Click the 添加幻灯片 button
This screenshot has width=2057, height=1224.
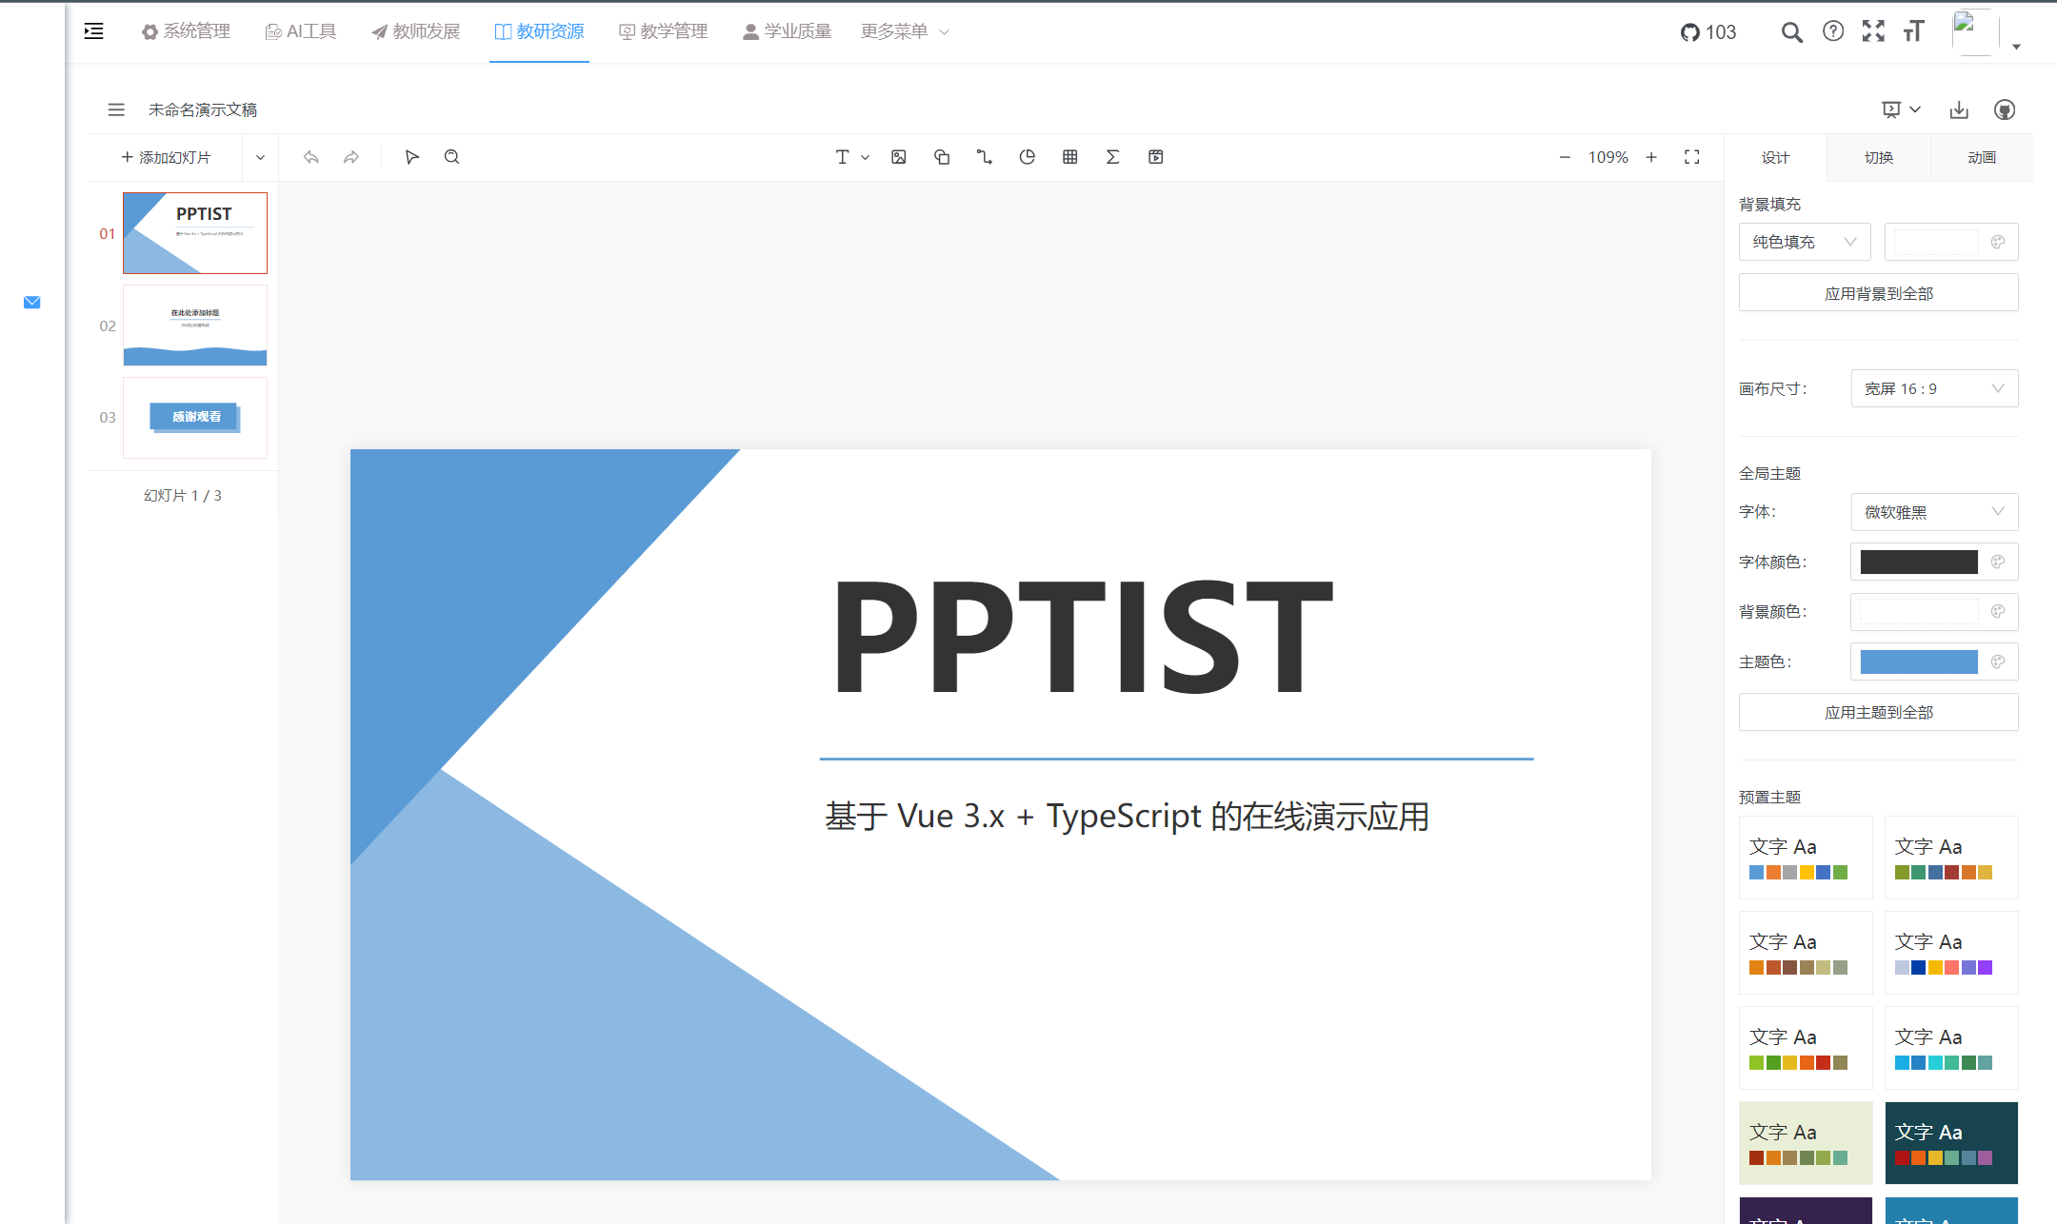pos(166,157)
